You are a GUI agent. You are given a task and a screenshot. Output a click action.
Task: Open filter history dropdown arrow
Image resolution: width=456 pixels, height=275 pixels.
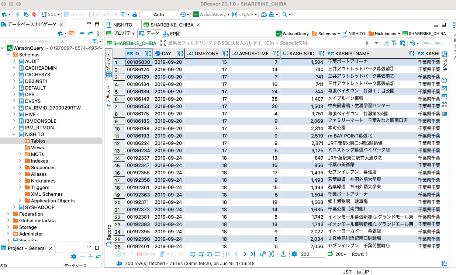[376, 43]
